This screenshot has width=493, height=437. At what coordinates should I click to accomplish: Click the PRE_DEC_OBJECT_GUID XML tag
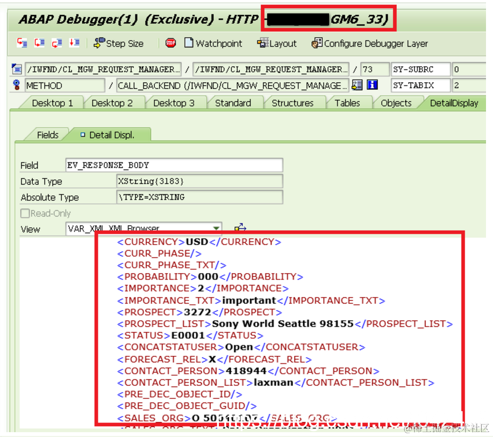point(187,406)
